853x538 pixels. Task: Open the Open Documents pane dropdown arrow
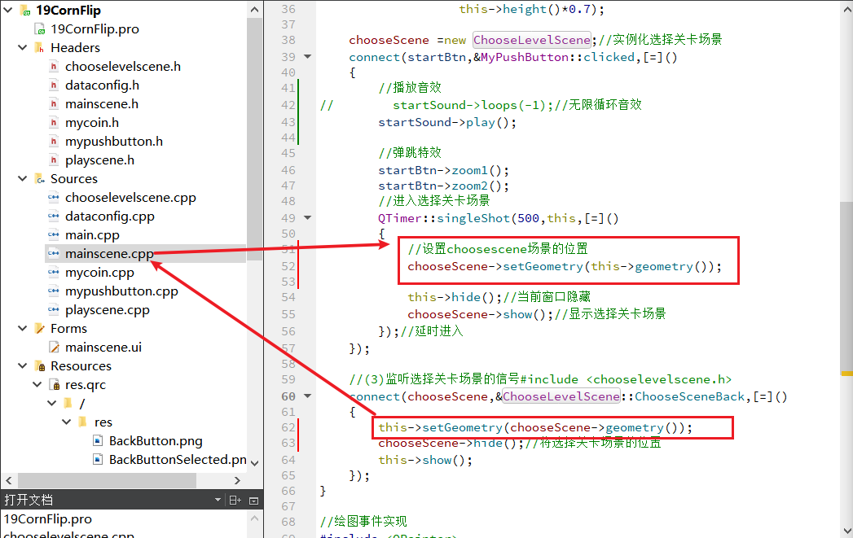pyautogui.click(x=218, y=500)
